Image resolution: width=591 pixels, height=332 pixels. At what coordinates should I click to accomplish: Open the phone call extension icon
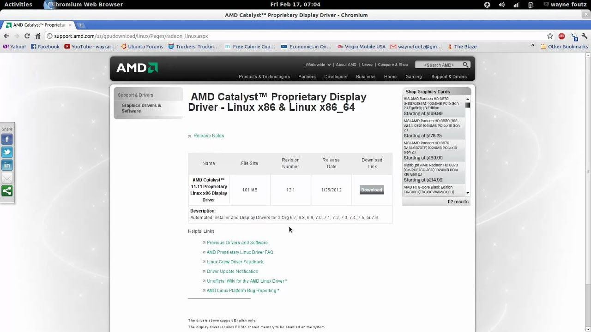573,36
